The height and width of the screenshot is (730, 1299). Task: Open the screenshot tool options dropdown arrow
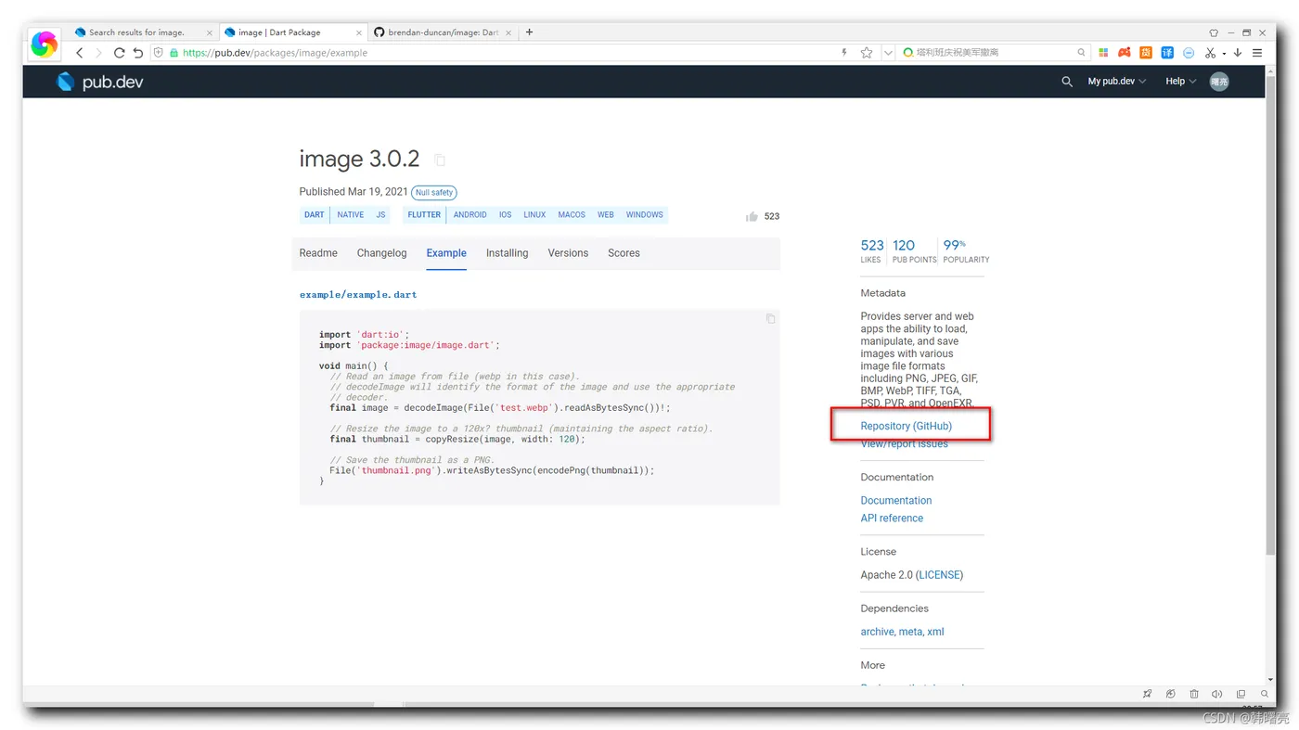click(x=1224, y=54)
